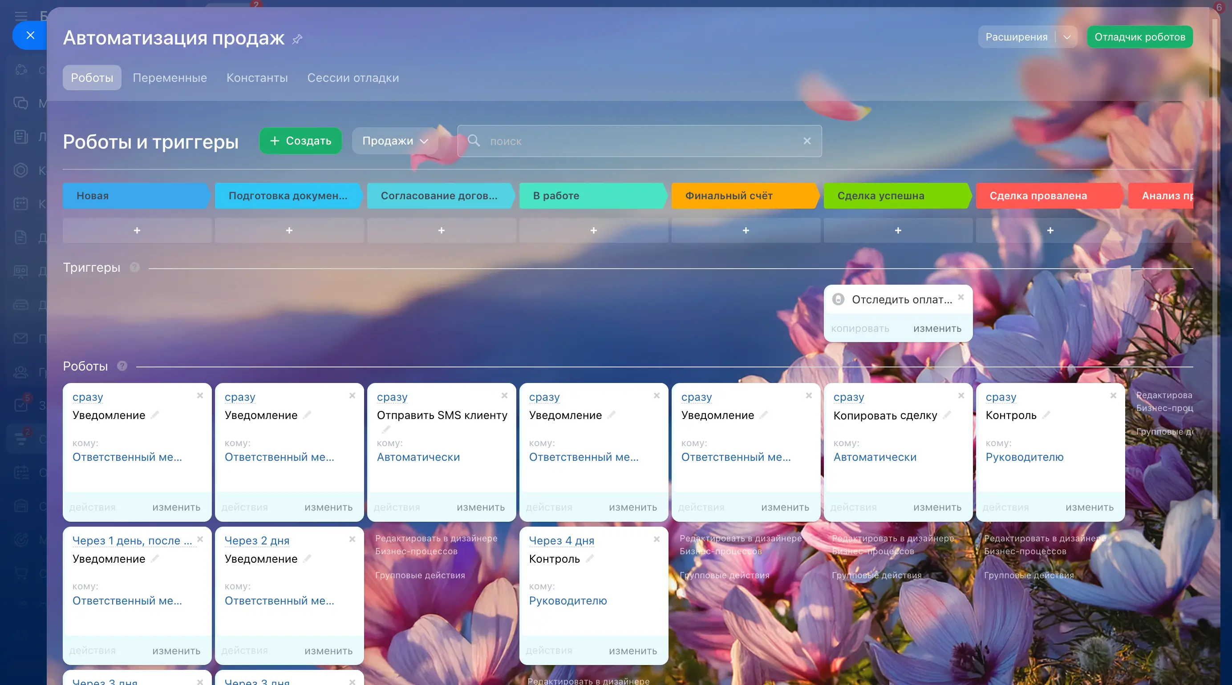Clear the search field with the X icon

pos(807,141)
